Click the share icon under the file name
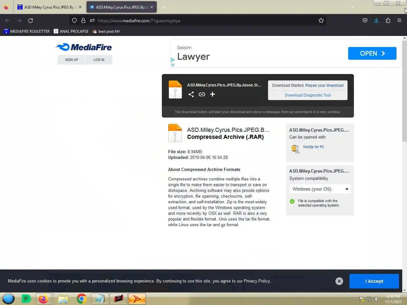Image resolution: width=407 pixels, height=305 pixels. click(191, 94)
